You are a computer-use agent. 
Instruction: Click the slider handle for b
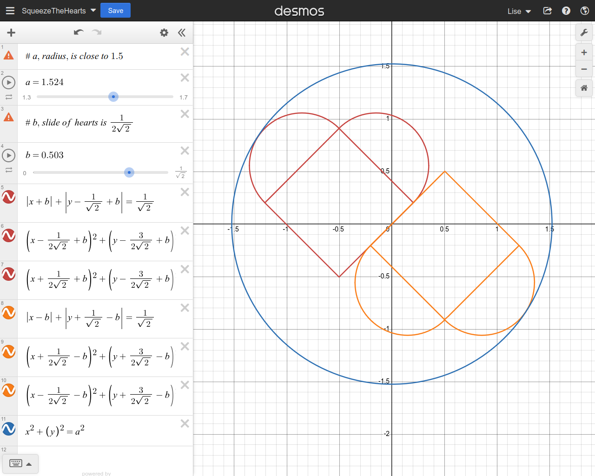pos(129,172)
